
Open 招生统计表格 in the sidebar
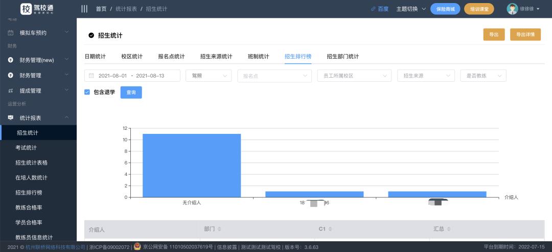pos(38,163)
